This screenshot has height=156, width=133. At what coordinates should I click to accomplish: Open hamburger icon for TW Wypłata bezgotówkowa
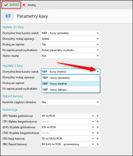(98, 133)
